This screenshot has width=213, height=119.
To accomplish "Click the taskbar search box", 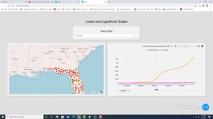I will [x=24, y=117].
